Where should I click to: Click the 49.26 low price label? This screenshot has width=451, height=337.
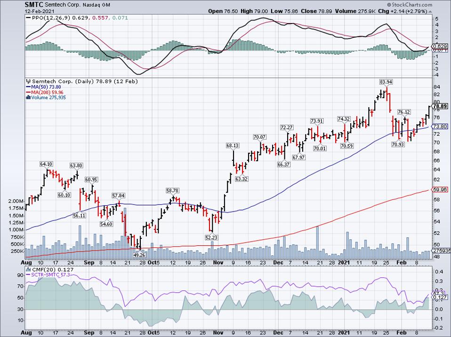(139, 255)
